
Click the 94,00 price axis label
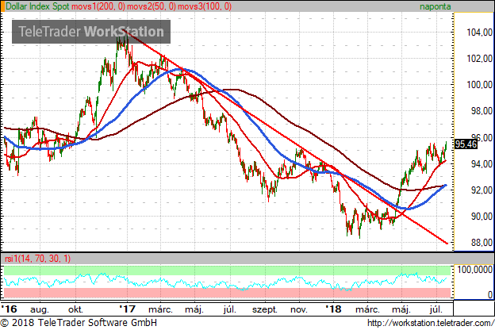(x=482, y=164)
